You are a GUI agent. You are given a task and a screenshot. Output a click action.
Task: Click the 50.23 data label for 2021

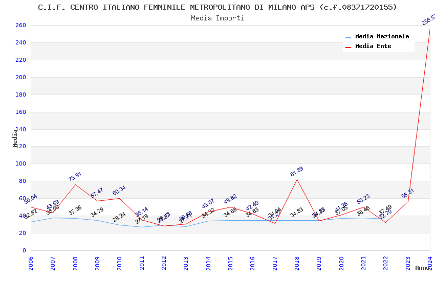363,199
